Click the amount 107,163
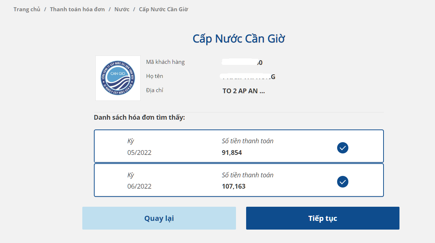Screen dimensions: 435x243 coord(233,186)
